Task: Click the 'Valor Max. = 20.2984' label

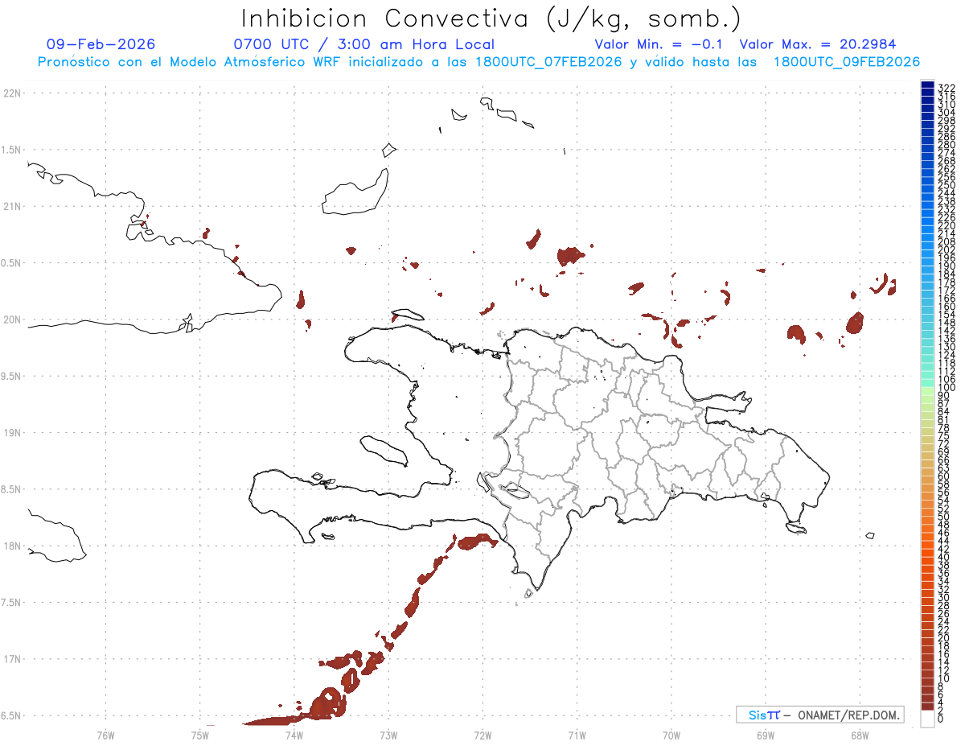Action: coord(818,44)
